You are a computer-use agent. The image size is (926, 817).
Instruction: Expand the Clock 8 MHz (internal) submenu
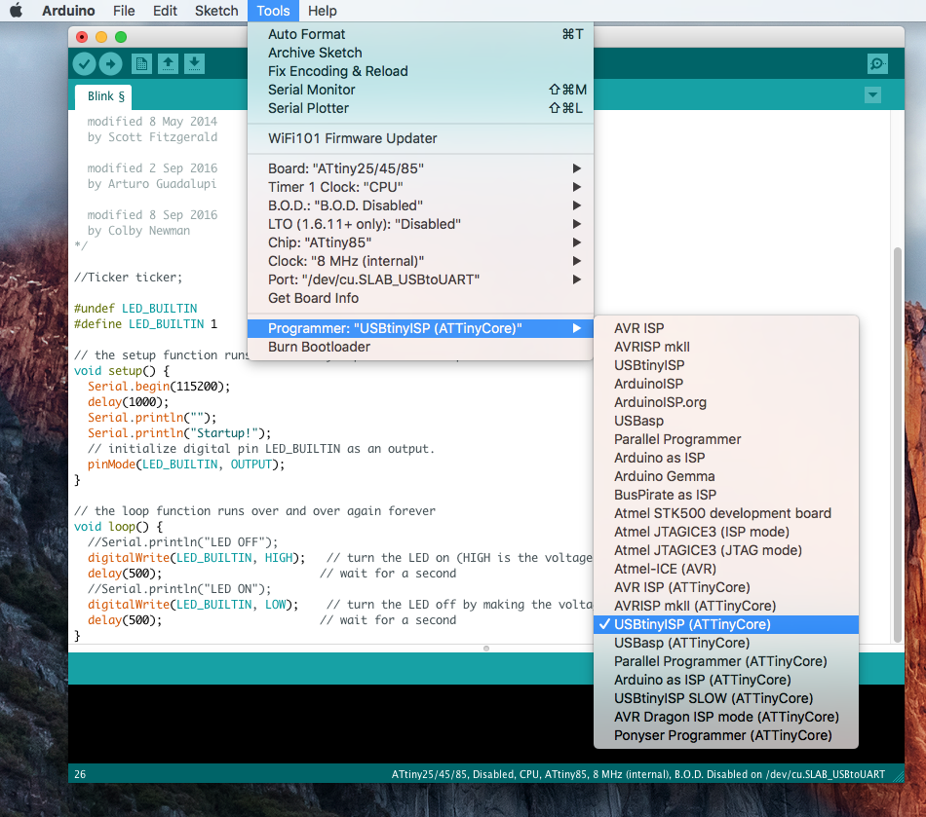point(420,261)
